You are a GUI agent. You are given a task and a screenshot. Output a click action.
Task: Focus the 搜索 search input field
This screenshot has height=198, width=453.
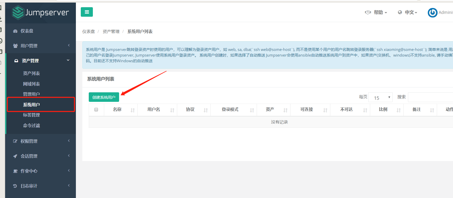(x=430, y=97)
